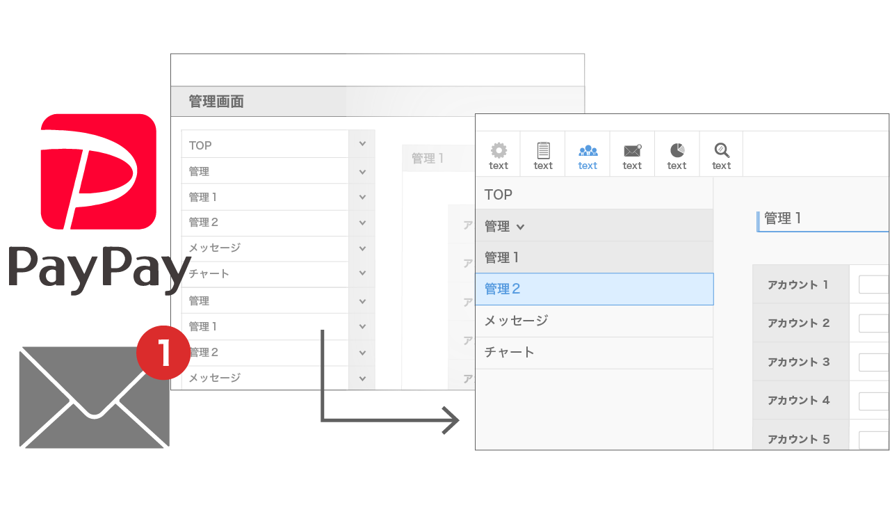Viewport: 890px width, 512px height.
Task: Expand chevron of メッセージ row above チャート in 管理画面
Action: [x=362, y=248]
